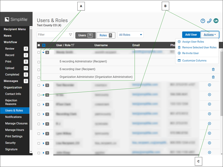Open Notifications settings
Image resolution: width=223 pixels, height=167 pixels.
13,117
